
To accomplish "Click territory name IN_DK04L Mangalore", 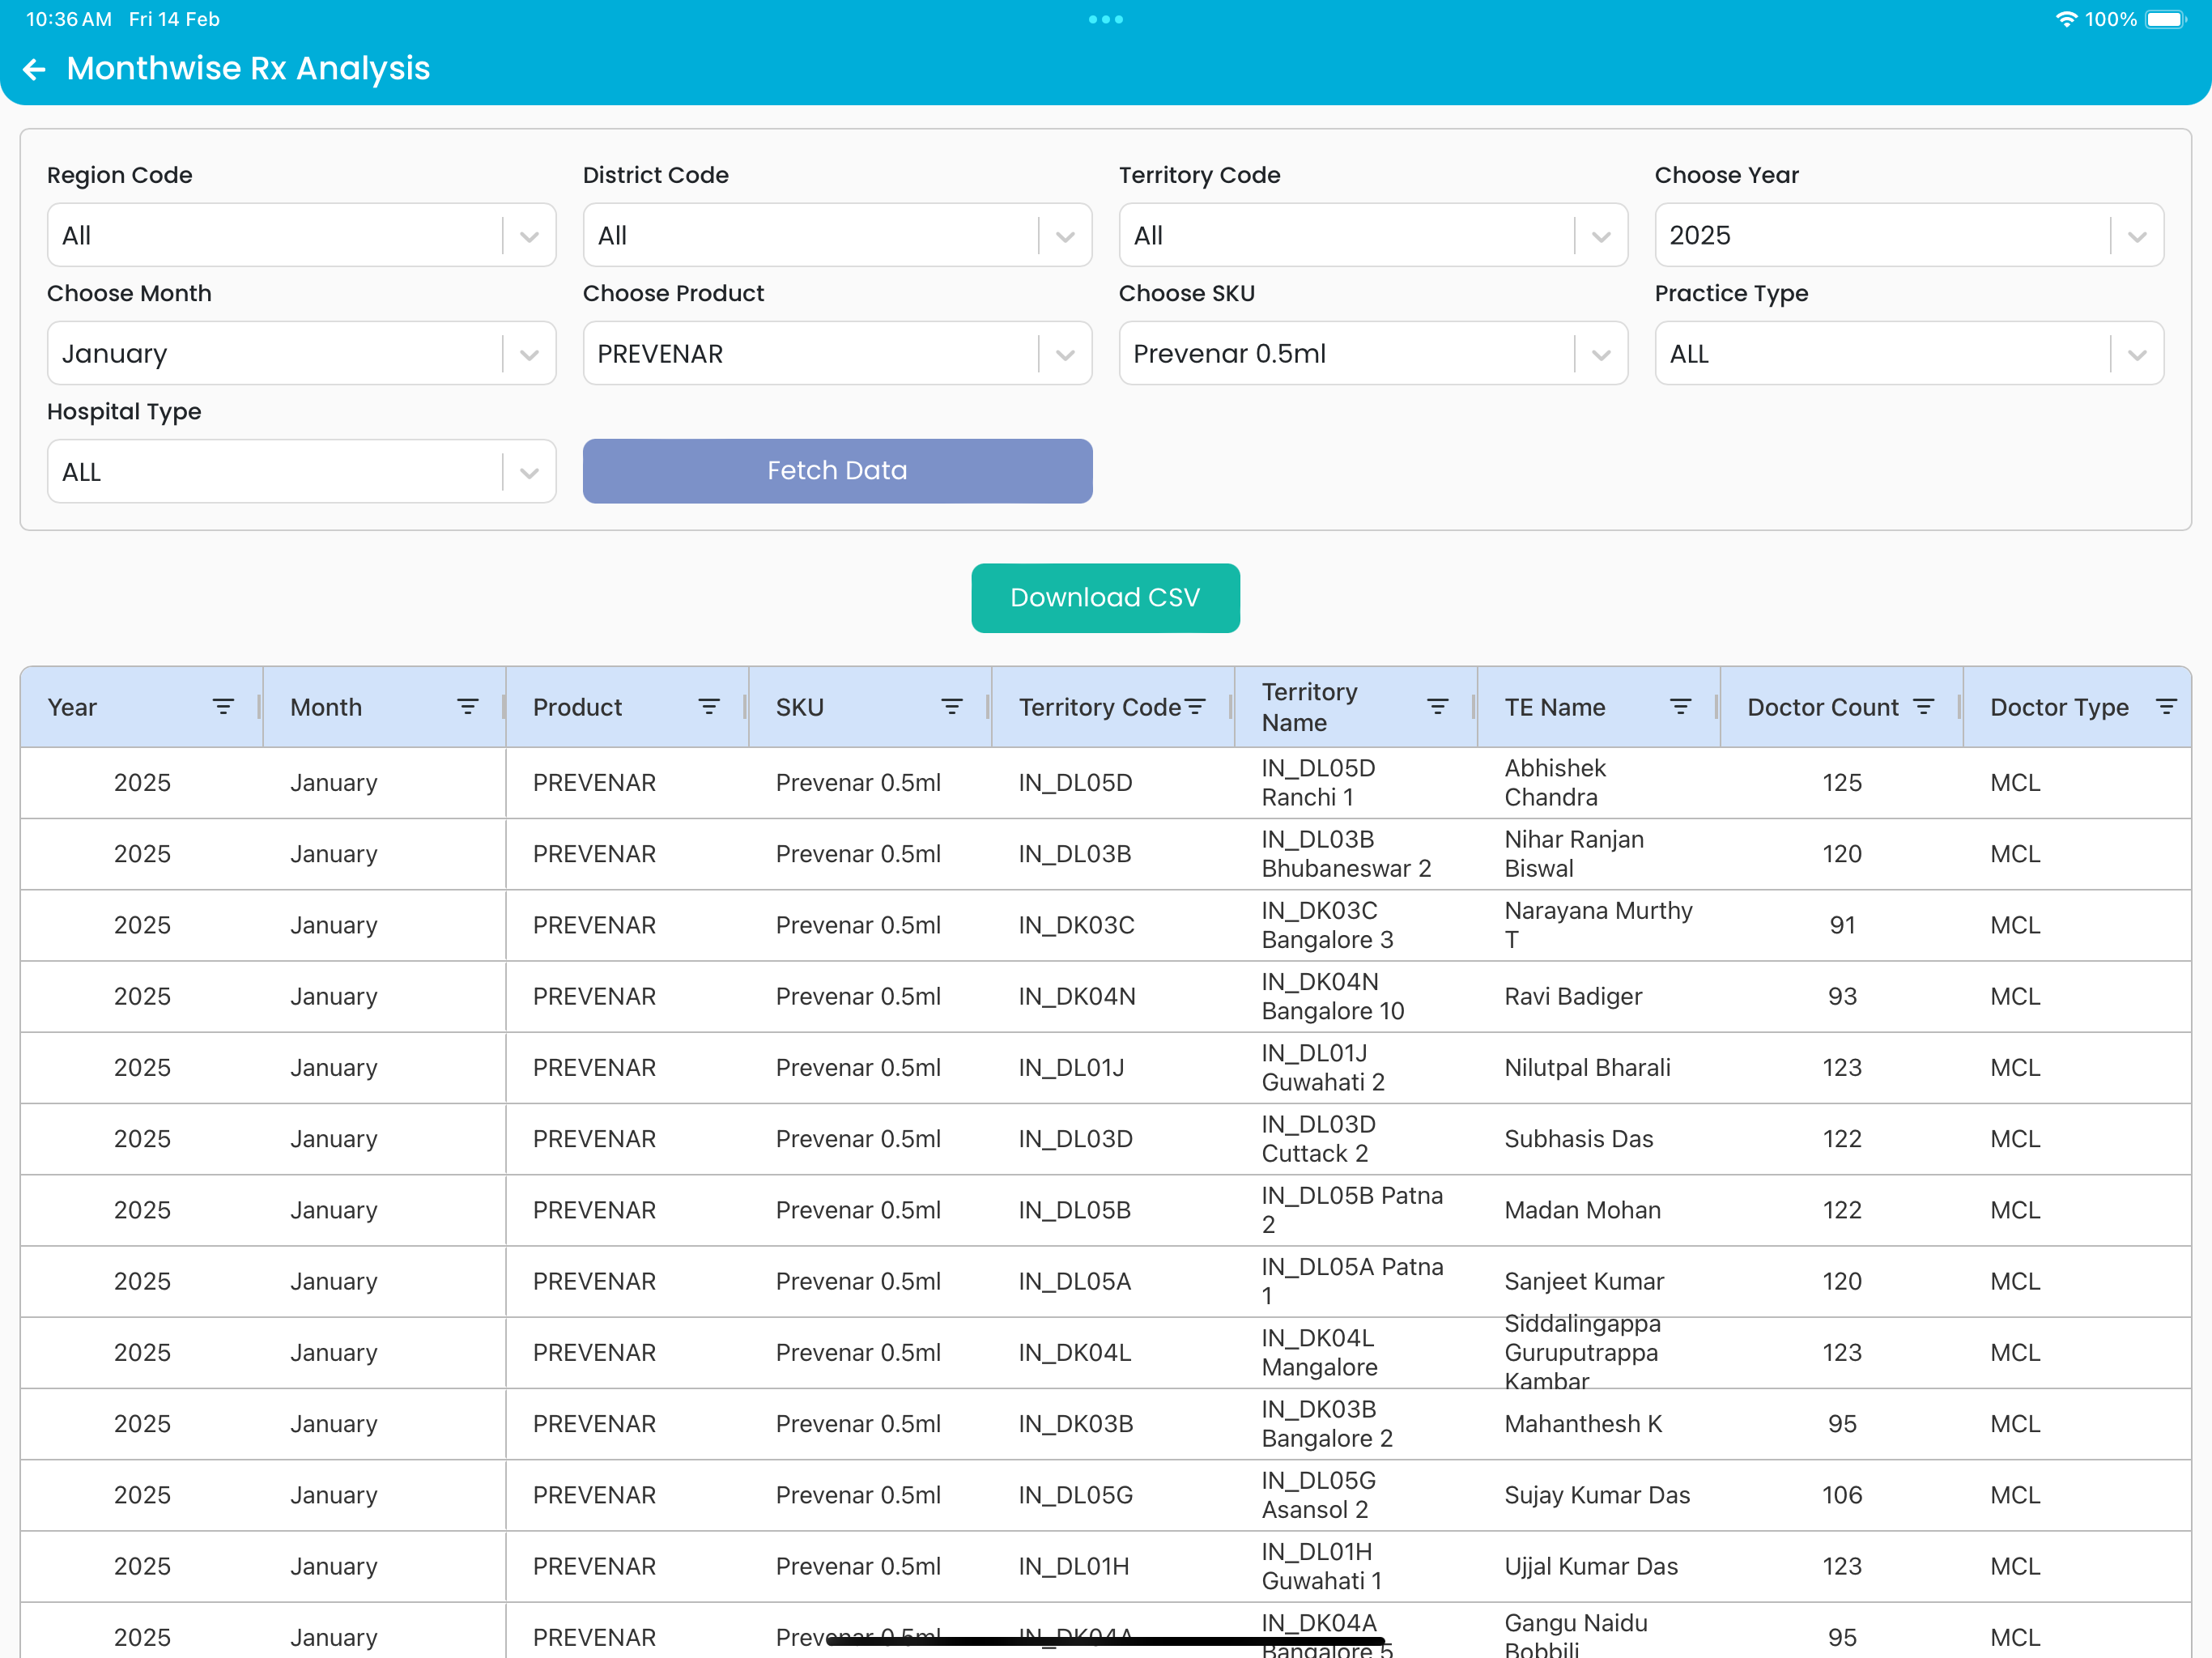I will [x=1319, y=1352].
